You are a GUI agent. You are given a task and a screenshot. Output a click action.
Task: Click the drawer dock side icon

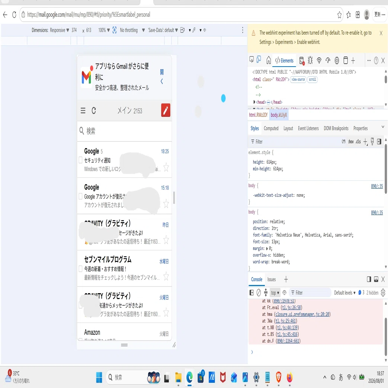[369, 279]
